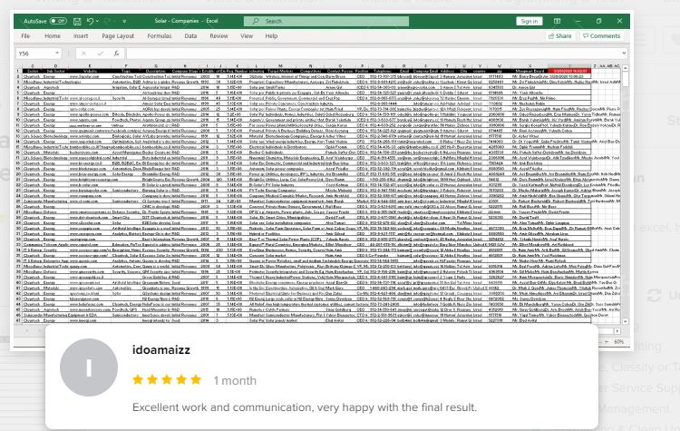The image size is (680, 431).
Task: Click the Share button
Action: click(560, 36)
